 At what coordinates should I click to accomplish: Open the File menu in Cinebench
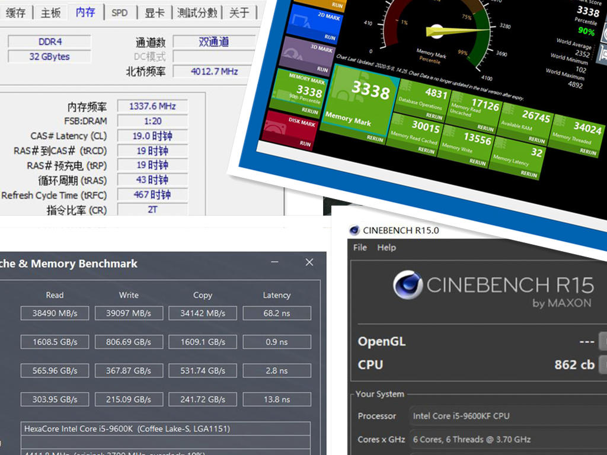click(360, 247)
